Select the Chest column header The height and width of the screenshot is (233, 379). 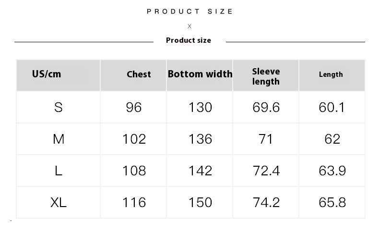(x=139, y=74)
